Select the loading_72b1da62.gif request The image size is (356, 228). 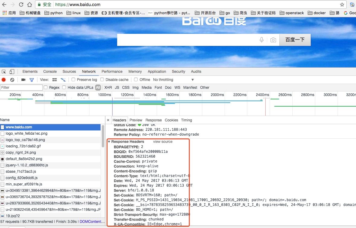pos(50,146)
